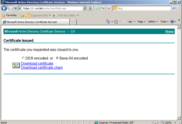The image size is (182, 124).
Task: Select the Base 64 encoded radio button
Action: pyautogui.click(x=57, y=58)
